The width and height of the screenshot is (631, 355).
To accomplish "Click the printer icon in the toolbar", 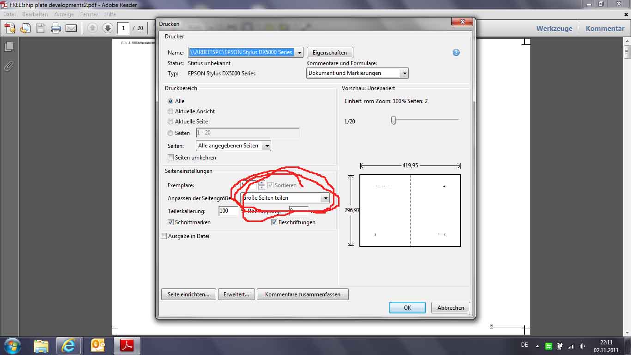I will pos(56,28).
